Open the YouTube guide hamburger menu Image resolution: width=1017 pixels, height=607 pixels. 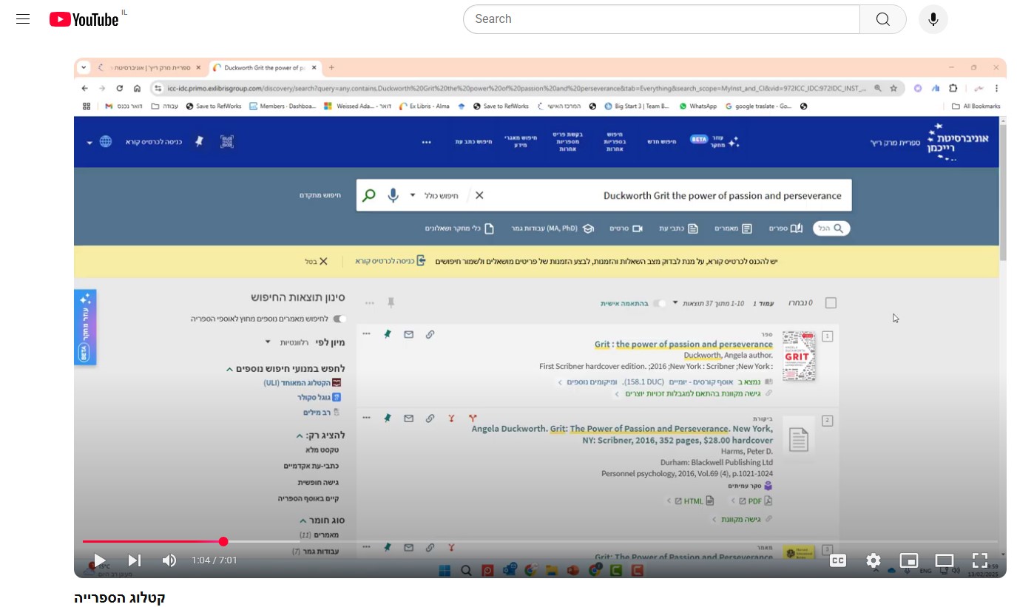pos(23,19)
